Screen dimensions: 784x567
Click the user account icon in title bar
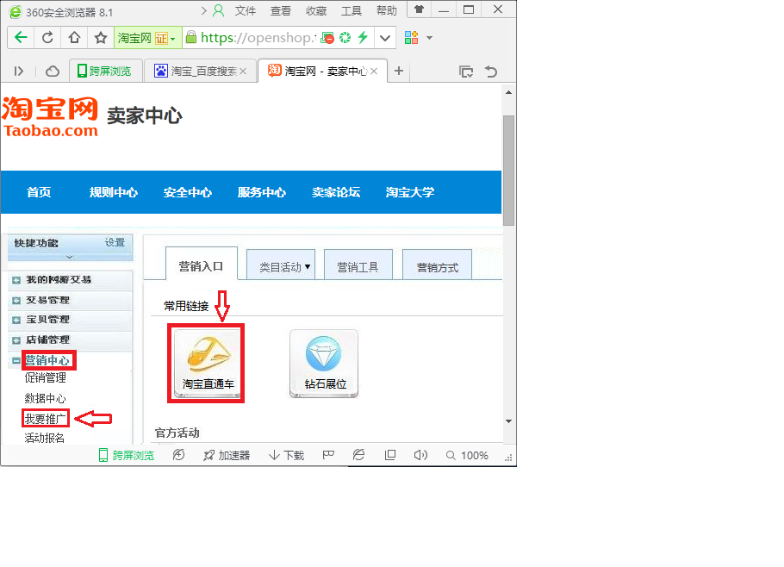[219, 10]
